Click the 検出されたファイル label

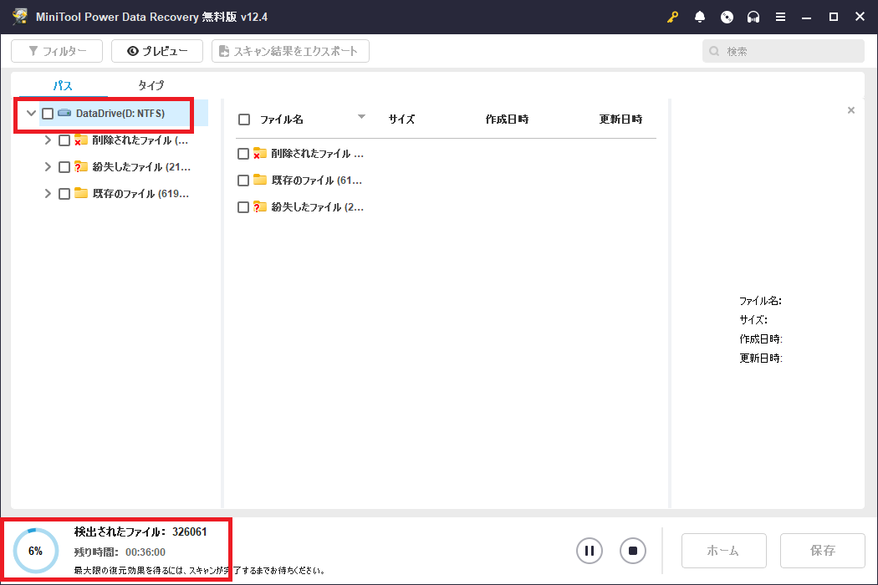pyautogui.click(x=120, y=532)
